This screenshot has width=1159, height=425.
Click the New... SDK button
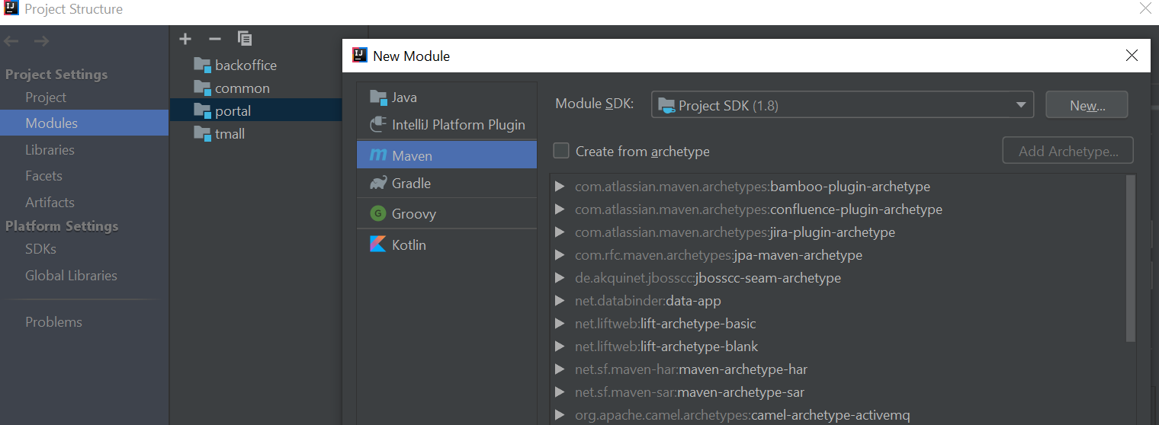coord(1087,105)
